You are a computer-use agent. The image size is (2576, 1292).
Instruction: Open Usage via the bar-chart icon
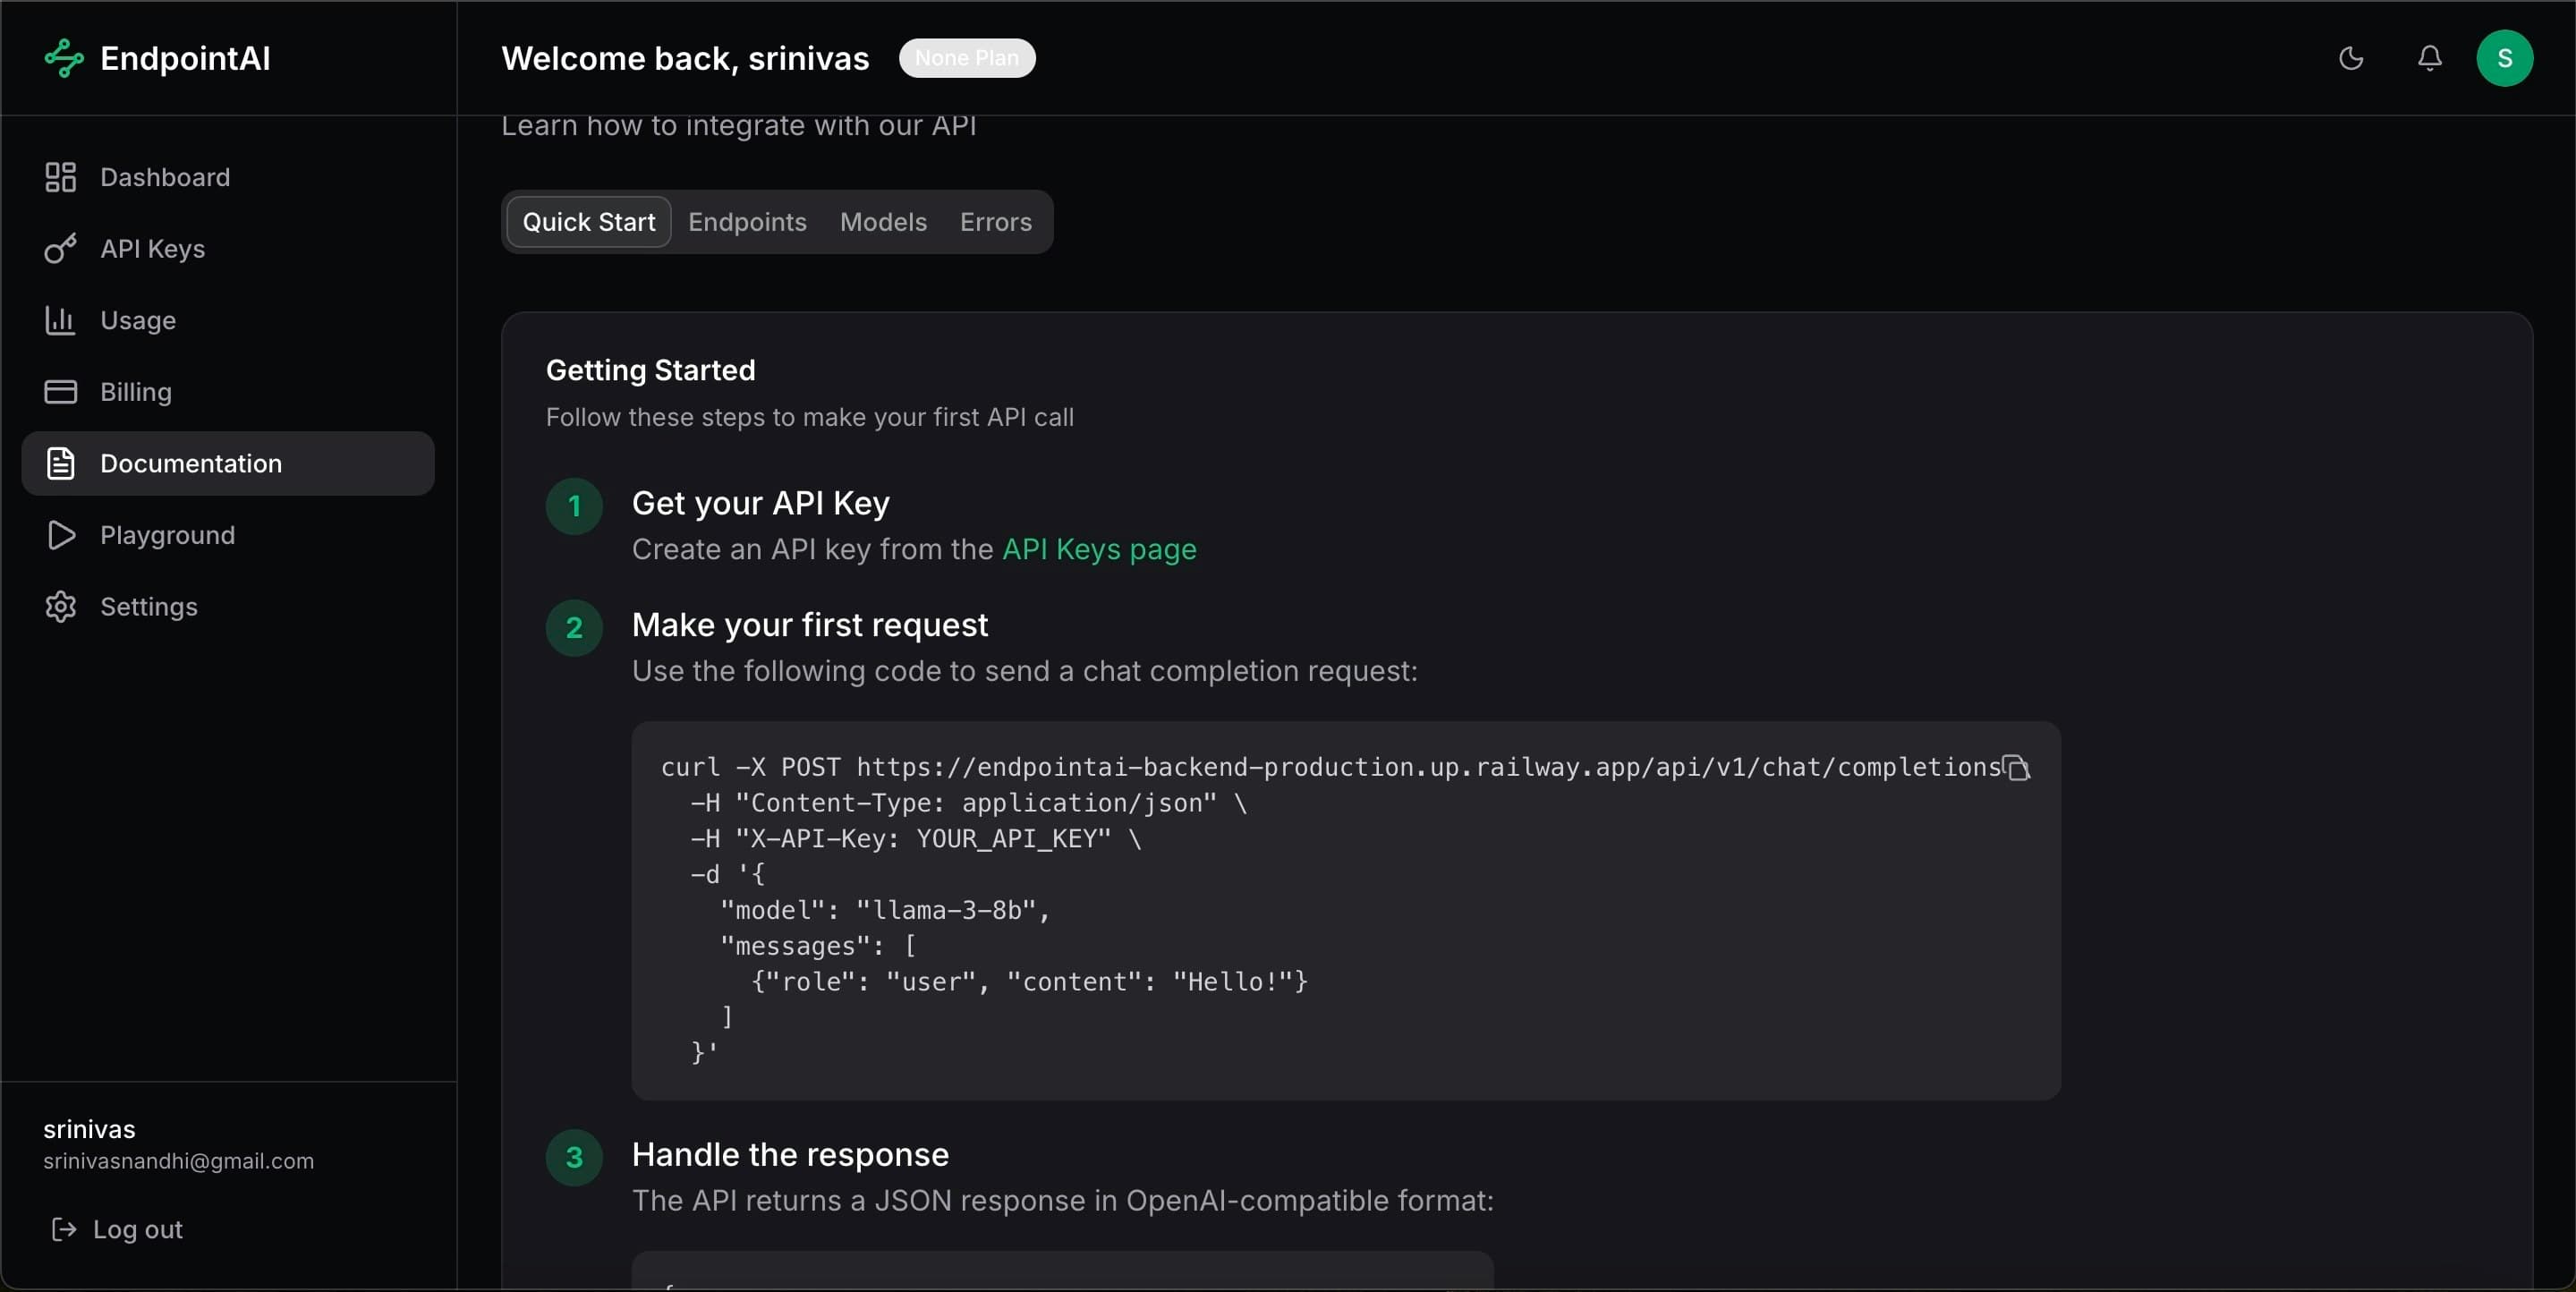pyautogui.click(x=60, y=320)
